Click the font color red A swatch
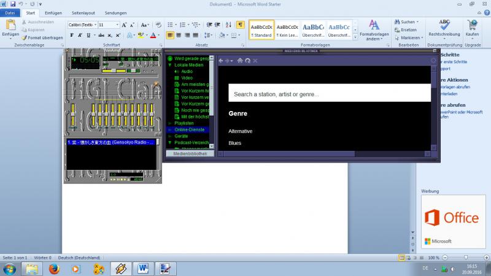Image resolution: width=491 pixels, height=276 pixels. click(153, 36)
